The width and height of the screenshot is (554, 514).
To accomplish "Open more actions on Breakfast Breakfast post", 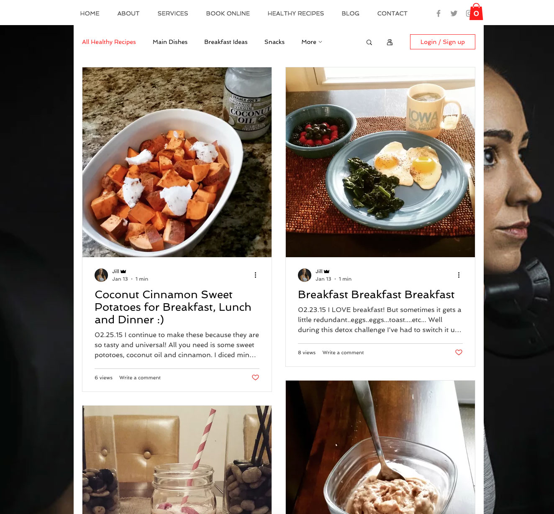I will coord(459,275).
